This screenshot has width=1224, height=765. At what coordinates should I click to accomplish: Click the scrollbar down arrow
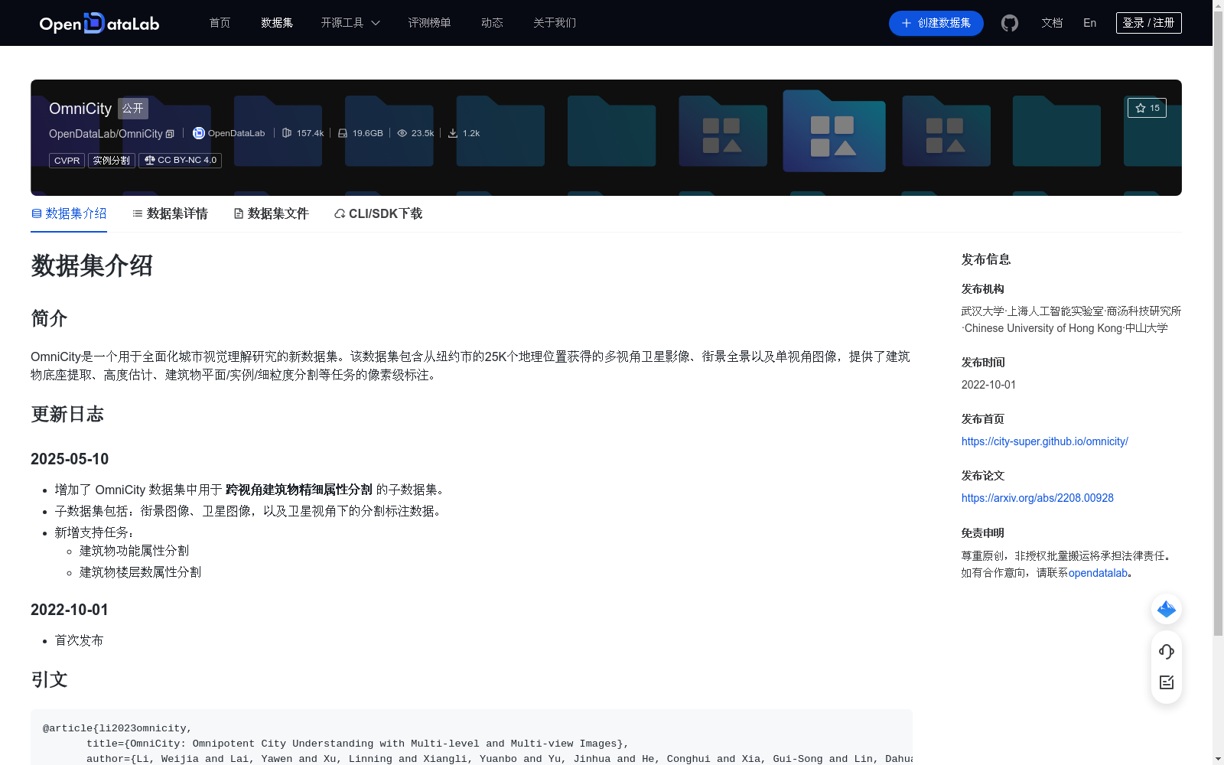point(1218,759)
